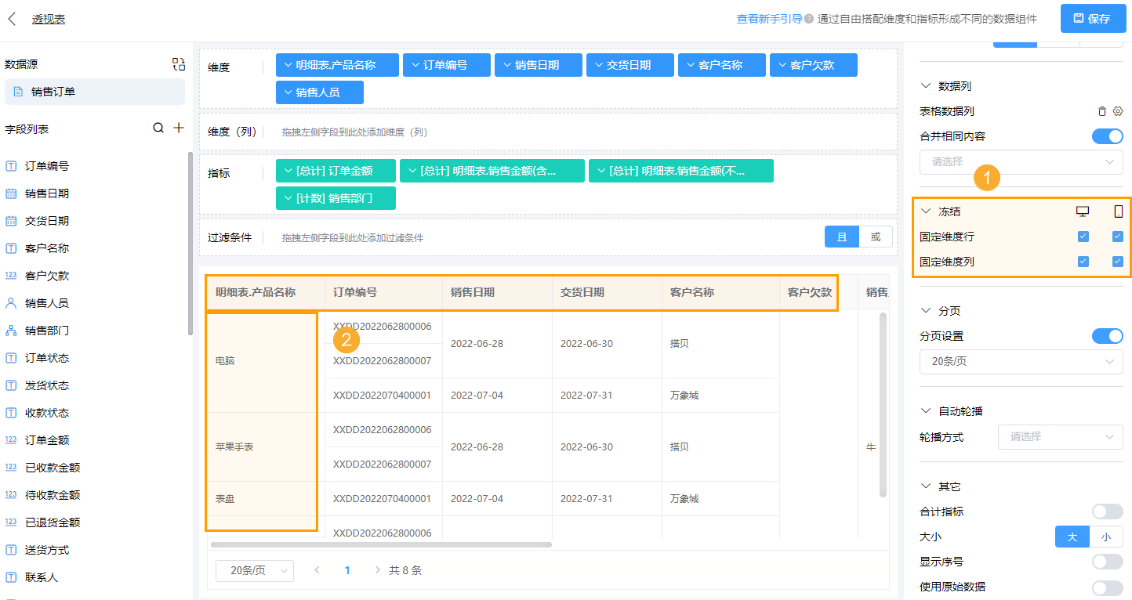
Task: Click the data source switch icon
Action: click(179, 64)
